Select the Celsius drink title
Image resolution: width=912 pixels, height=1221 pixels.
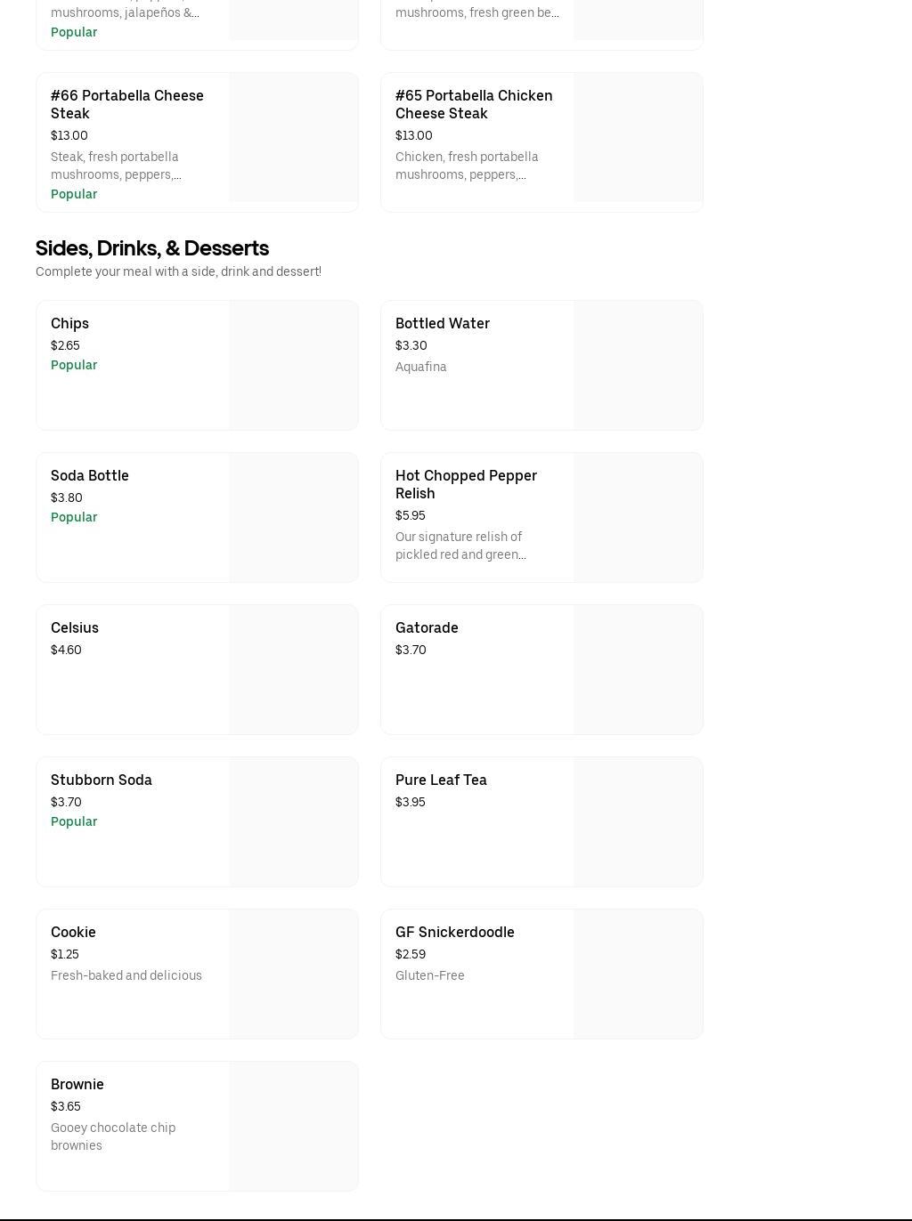click(74, 627)
